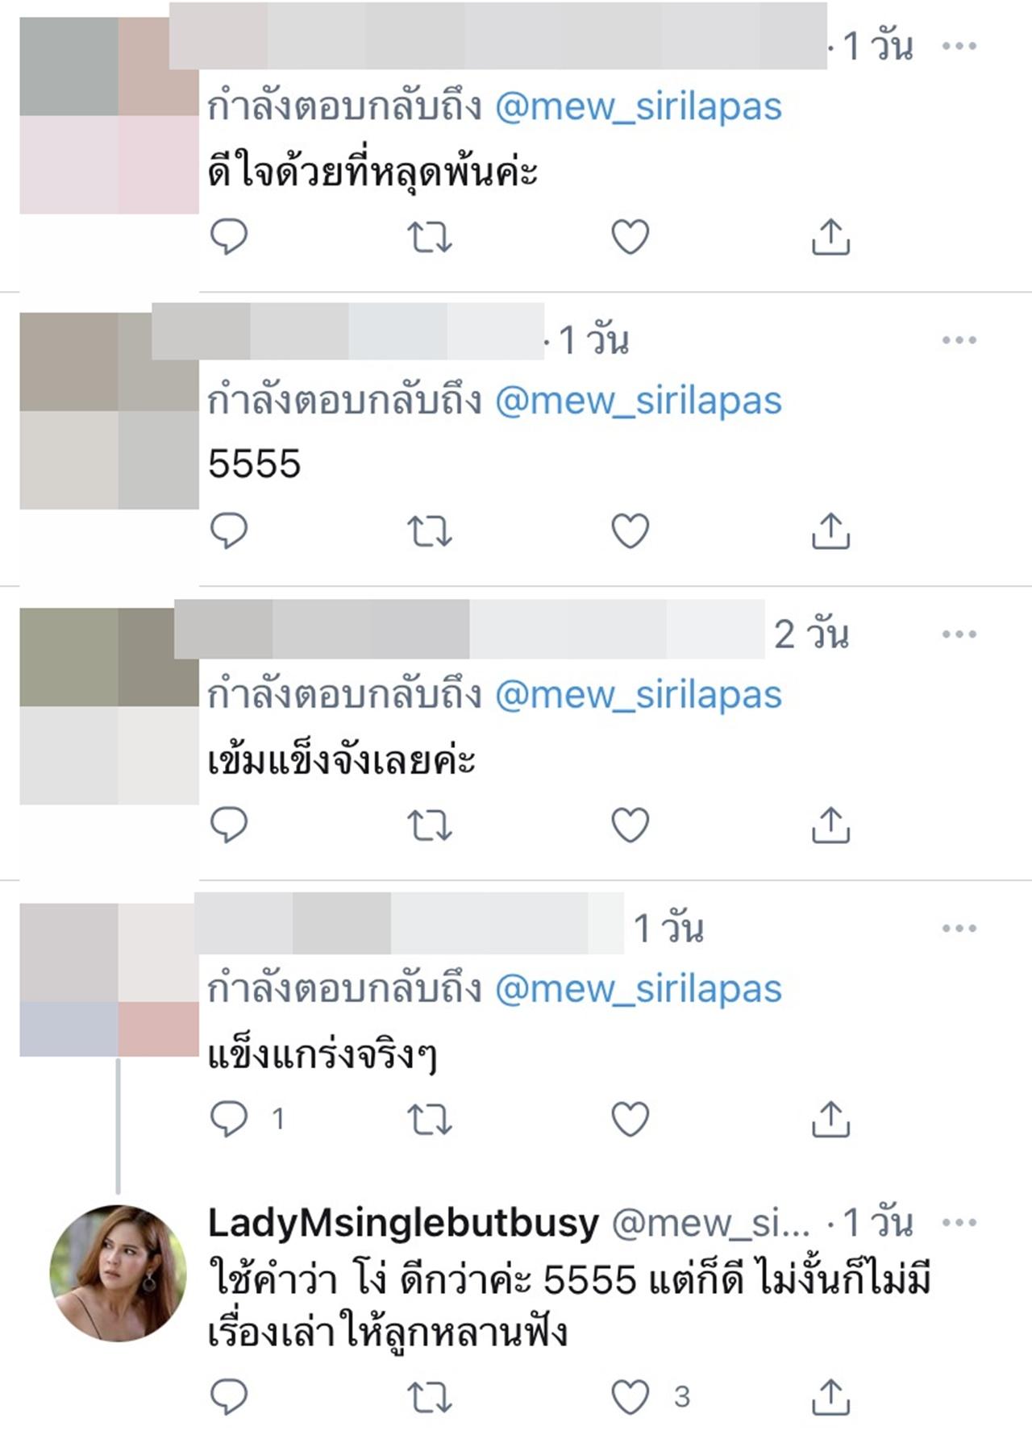Retweet LadyMsinglebutbusy's reply
Viewport: 1032px width, 1447px height.
[429, 1397]
